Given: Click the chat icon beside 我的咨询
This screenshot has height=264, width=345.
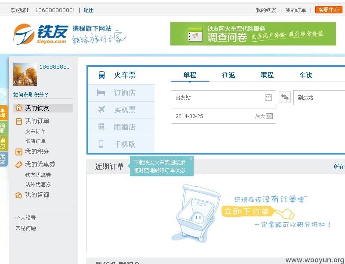Looking at the screenshot, I should 18,195.
